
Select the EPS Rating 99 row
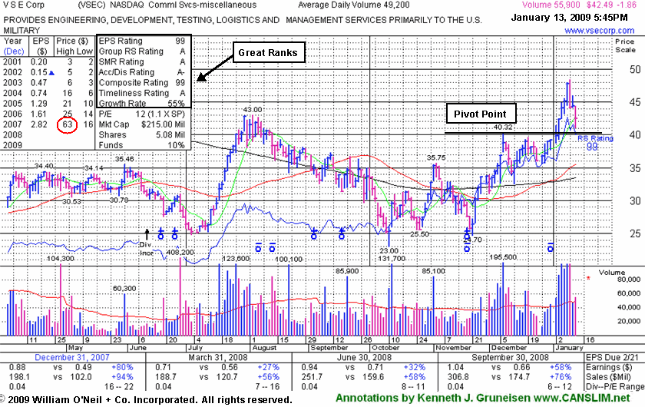click(142, 41)
